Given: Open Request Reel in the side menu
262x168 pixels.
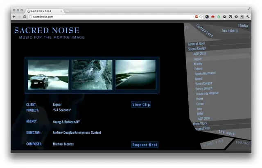Looking at the screenshot, I should (x=203, y=128).
